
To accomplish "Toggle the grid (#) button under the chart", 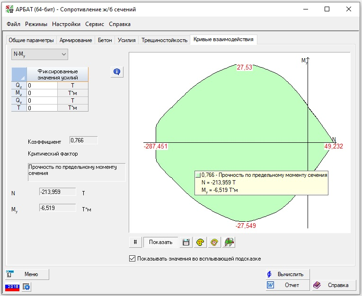I will click(135, 242).
